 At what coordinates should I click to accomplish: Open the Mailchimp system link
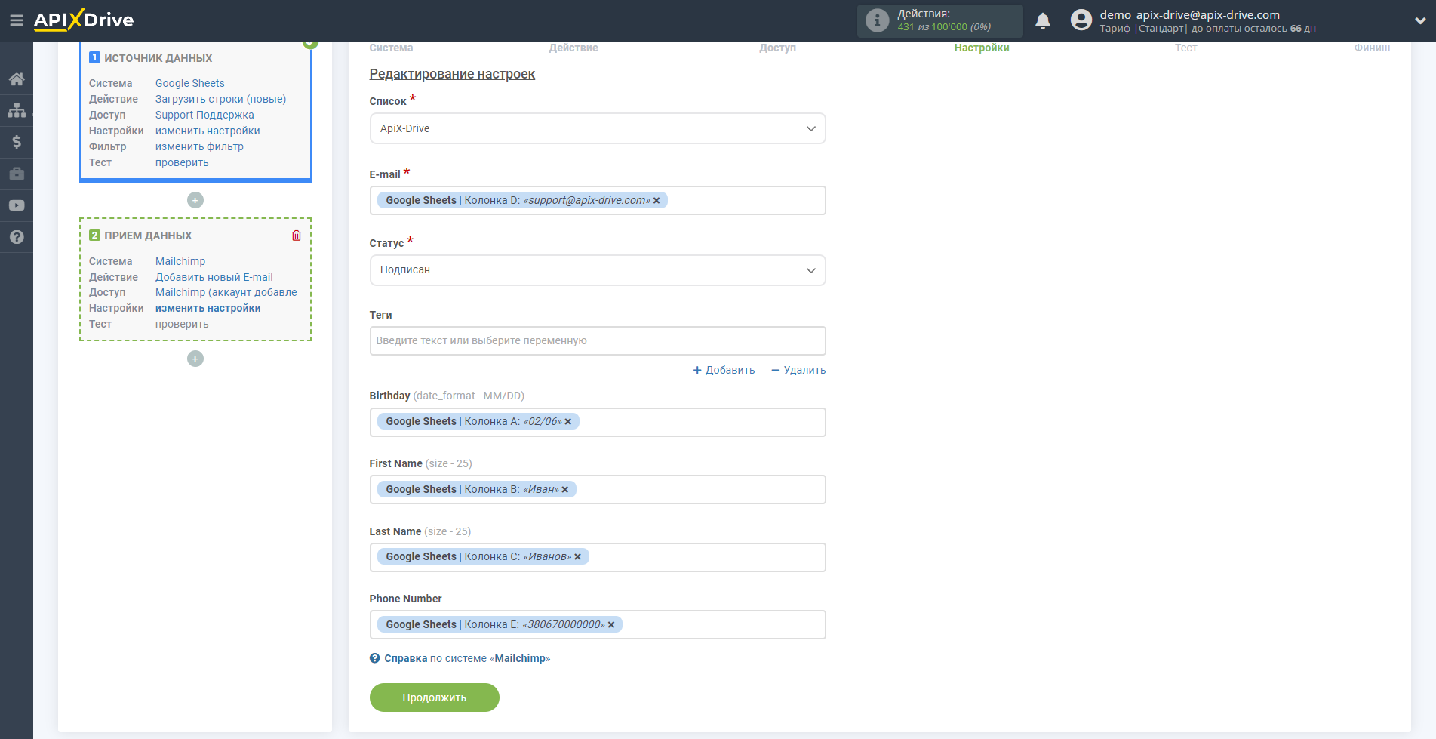[180, 261]
